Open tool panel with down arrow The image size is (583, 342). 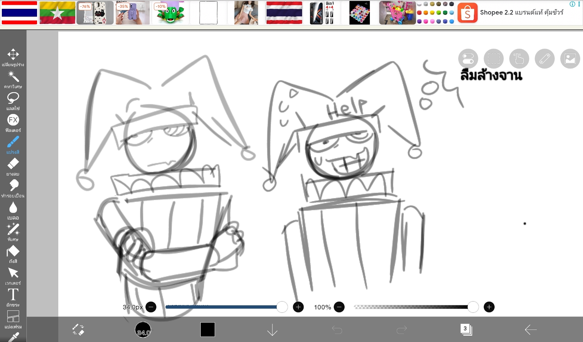272,330
